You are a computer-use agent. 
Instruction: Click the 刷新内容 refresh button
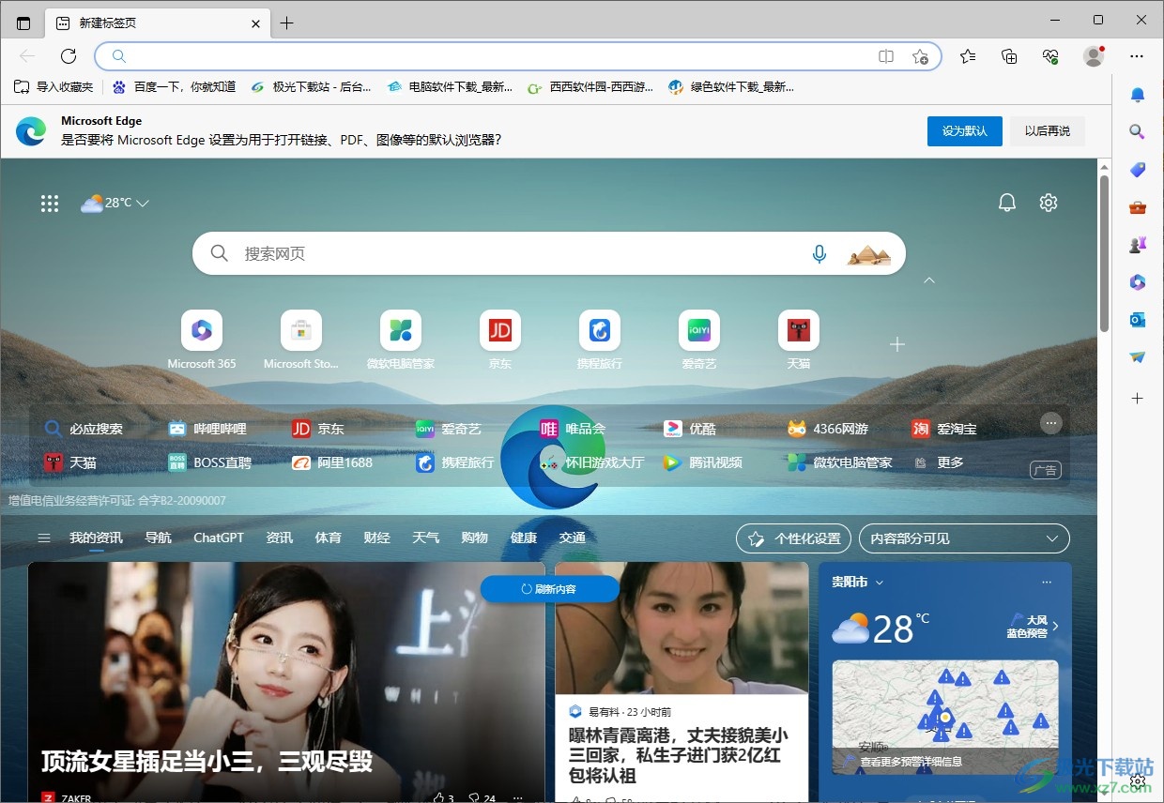point(549,589)
